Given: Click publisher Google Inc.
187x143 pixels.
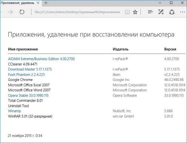Looking at the screenshot, I should pos(121,80).
